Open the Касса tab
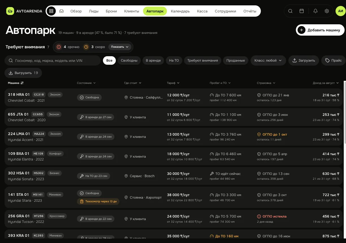346x243 pixels. pyautogui.click(x=202, y=11)
